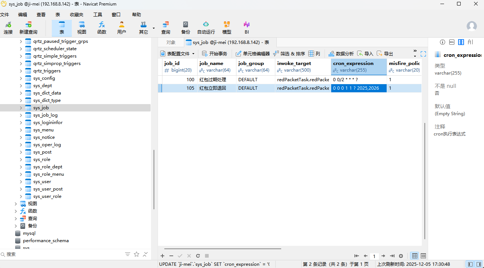This screenshot has height=268, width=484.
Task: Switch to form view
Action: point(423,256)
